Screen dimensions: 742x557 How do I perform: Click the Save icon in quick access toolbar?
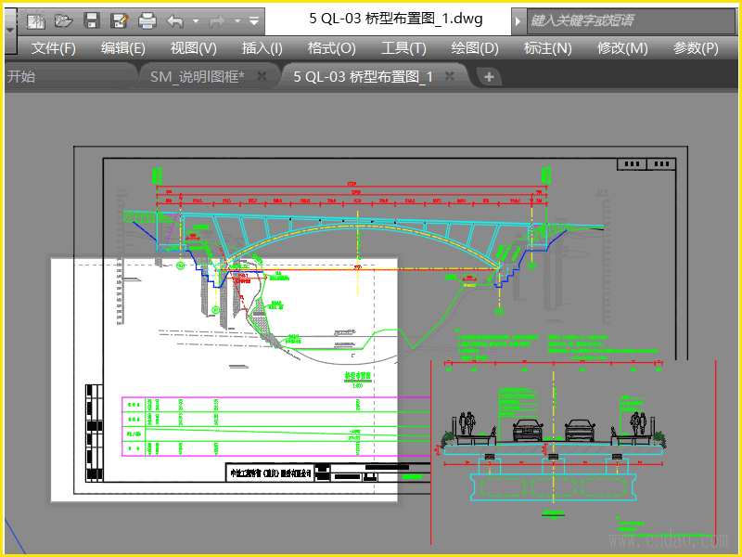point(91,20)
